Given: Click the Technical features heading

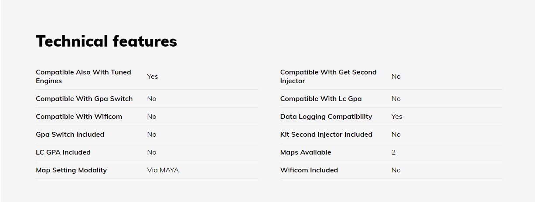Looking at the screenshot, I should [106, 41].
